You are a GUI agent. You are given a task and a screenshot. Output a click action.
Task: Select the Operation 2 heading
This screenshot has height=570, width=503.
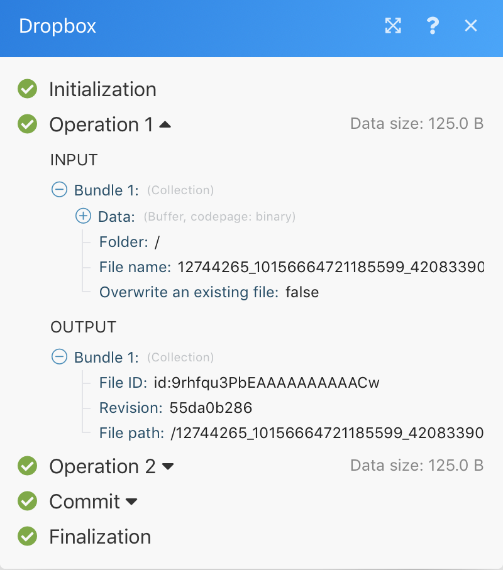[x=102, y=466]
